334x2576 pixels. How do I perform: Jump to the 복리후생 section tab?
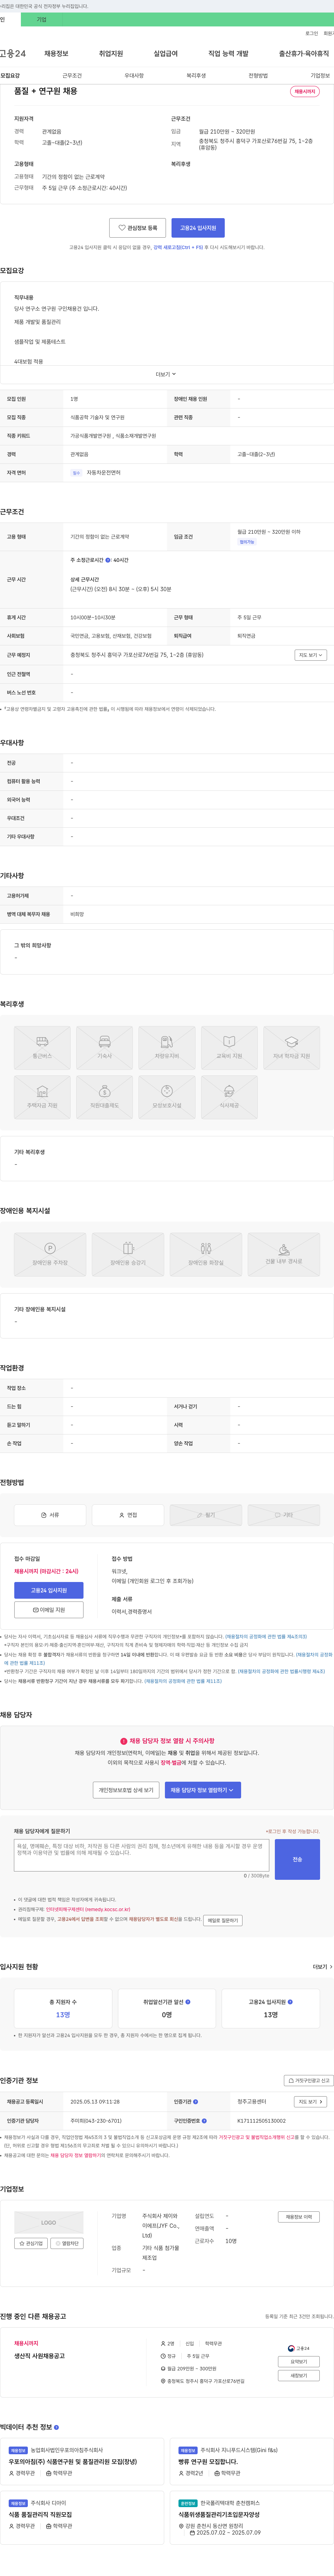(196, 76)
